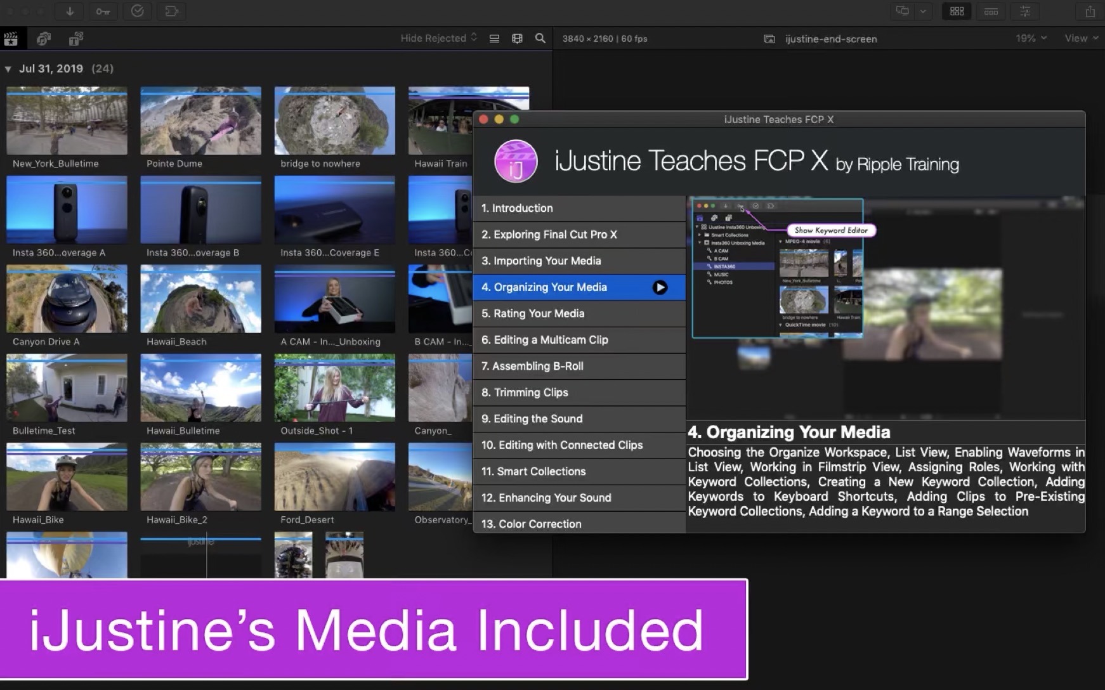
Task: Open the Keyword Editor key icon
Action: 103,11
